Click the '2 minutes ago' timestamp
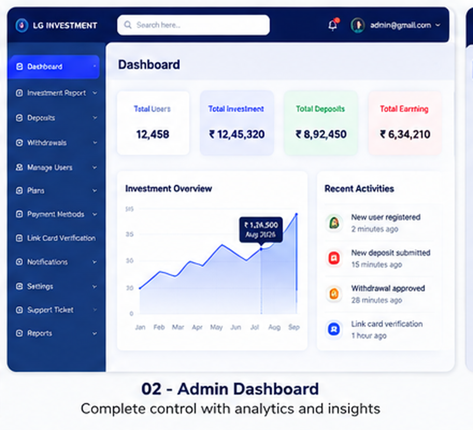Image resolution: width=473 pixels, height=430 pixels. (375, 229)
